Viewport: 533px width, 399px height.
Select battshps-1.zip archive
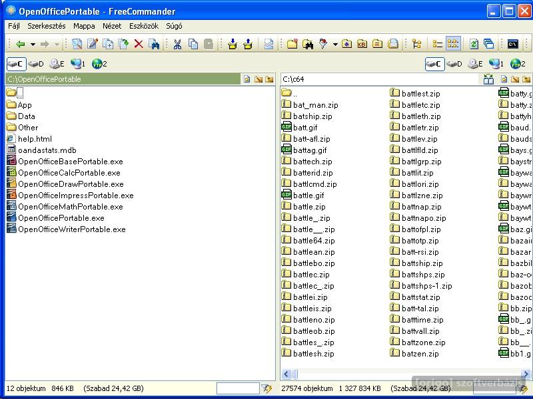point(421,286)
